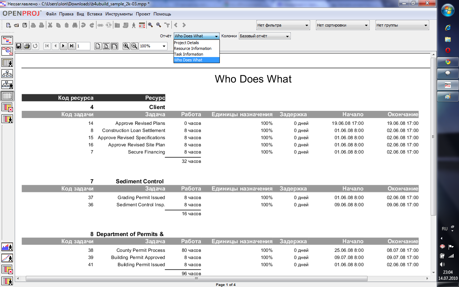This screenshot has height=287, width=459.
Task: Click the page number input field
Action: [83, 46]
